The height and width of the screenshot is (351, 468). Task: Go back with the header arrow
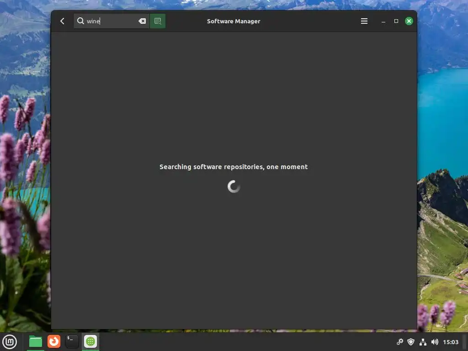click(62, 21)
